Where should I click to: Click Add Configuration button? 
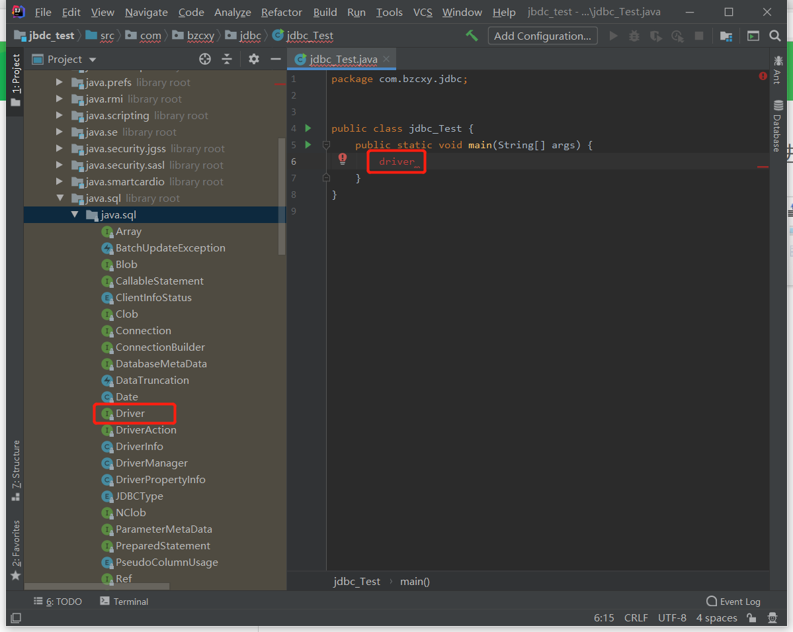click(542, 36)
